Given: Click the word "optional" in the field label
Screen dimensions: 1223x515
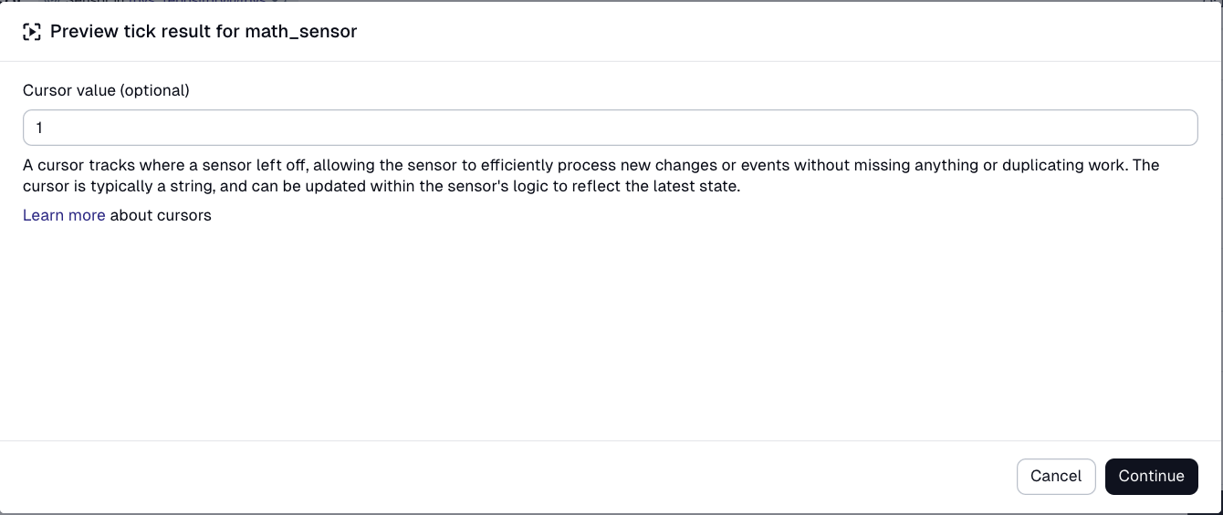Looking at the screenshot, I should 154,90.
